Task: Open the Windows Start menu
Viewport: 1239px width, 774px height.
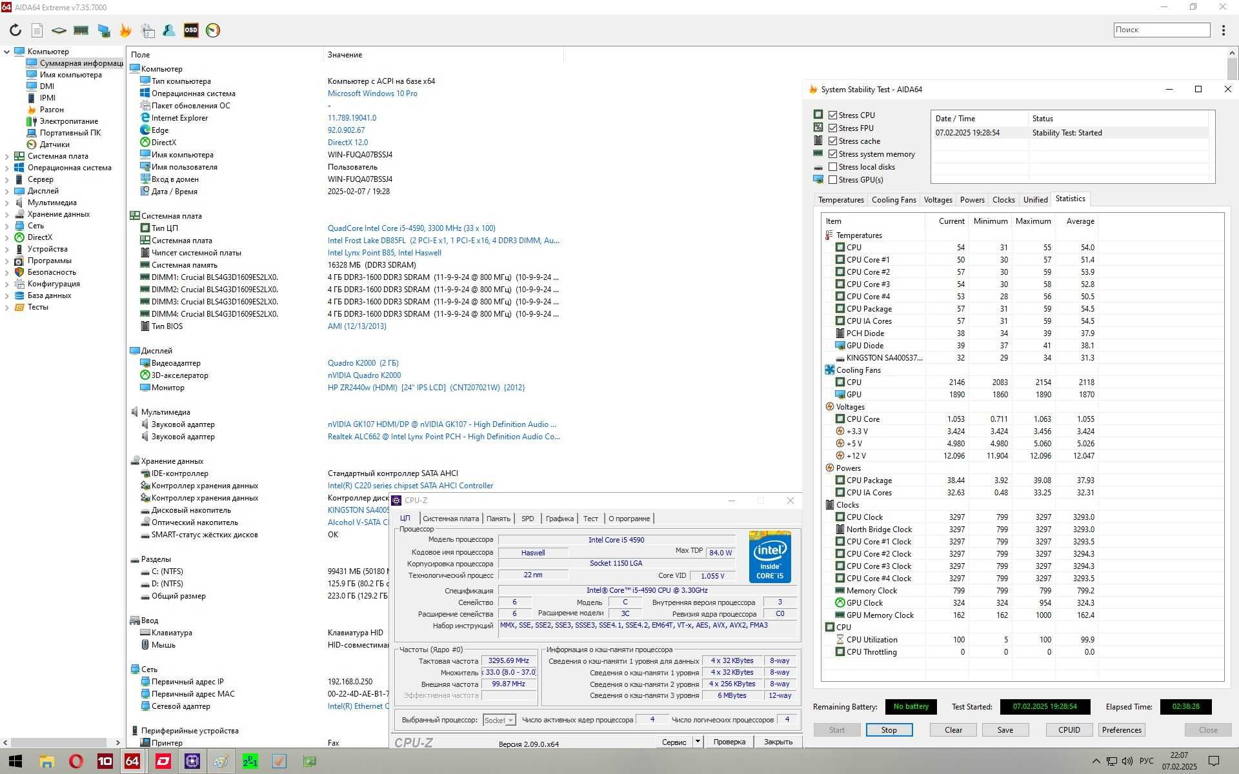Action: tap(15, 761)
